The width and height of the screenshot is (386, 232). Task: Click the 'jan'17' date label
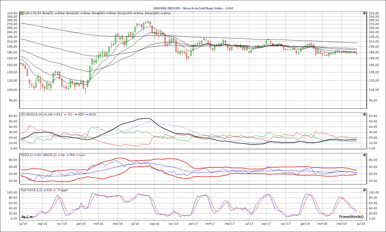click(x=193, y=224)
